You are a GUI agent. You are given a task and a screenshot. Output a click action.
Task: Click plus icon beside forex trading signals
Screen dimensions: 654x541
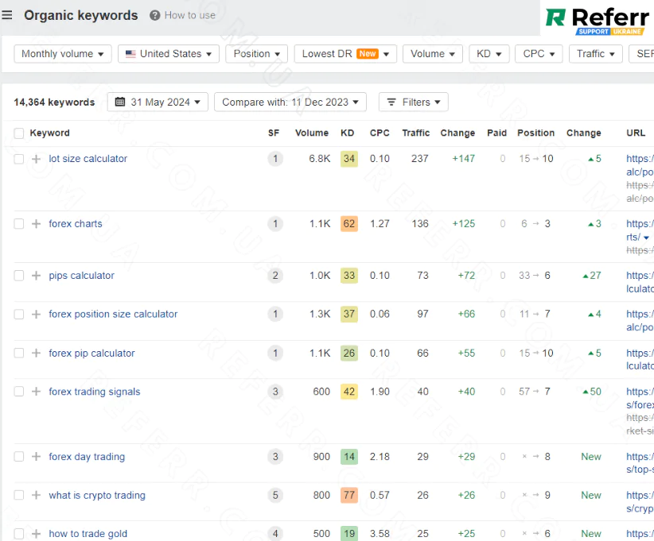(x=36, y=392)
